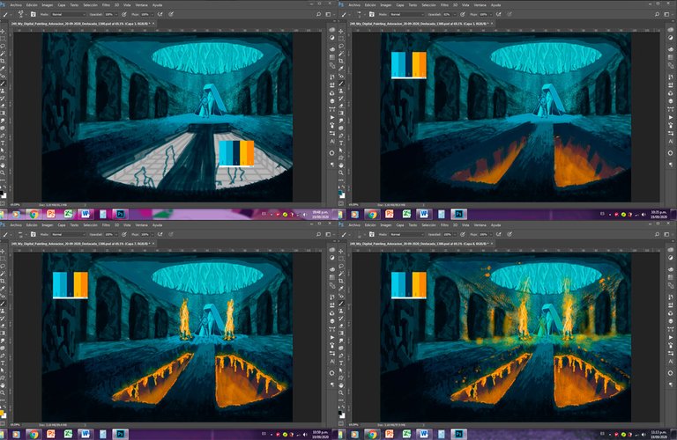Open the Imagen menu in bottom-left window

pyautogui.click(x=47, y=224)
